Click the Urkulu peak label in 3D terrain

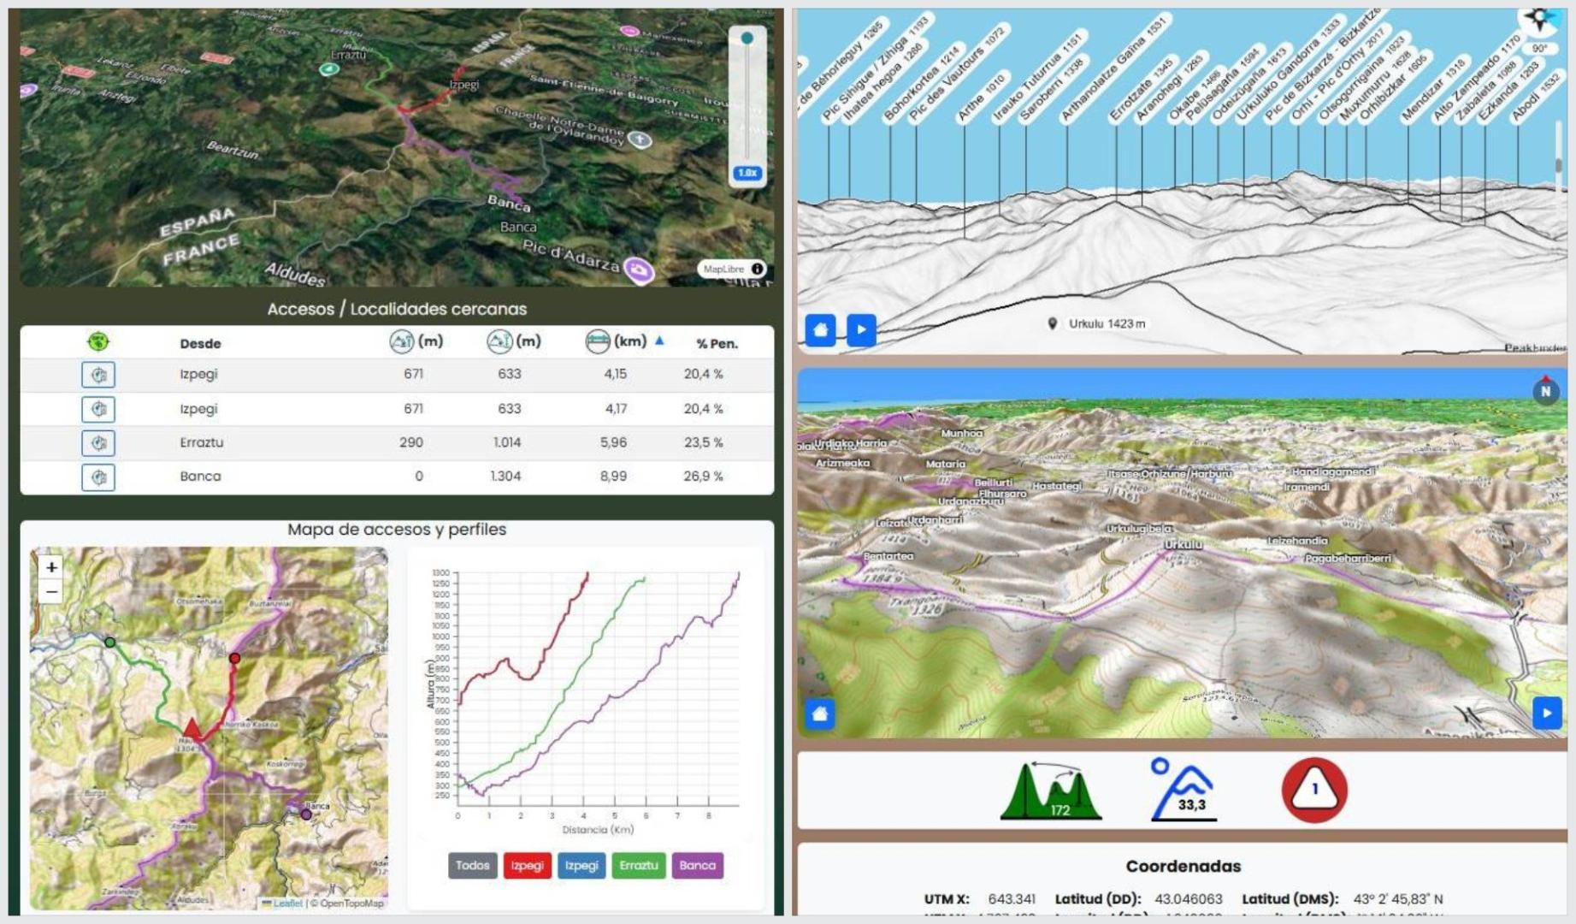coord(1183,544)
